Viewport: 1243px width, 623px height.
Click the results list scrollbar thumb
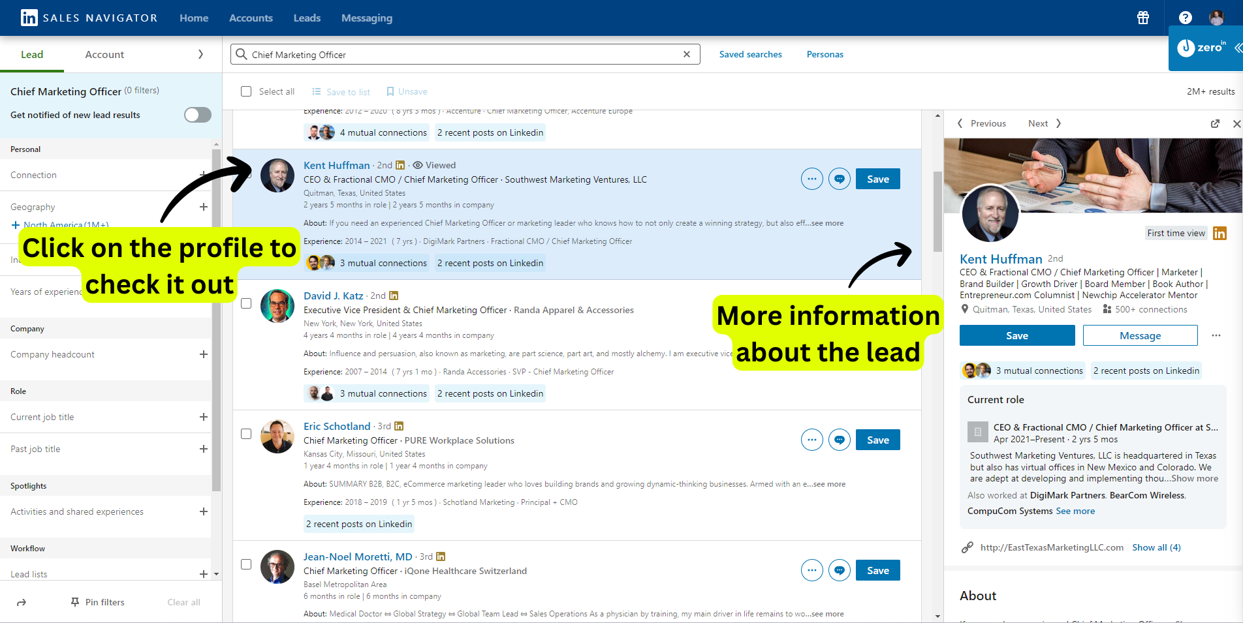pyautogui.click(x=937, y=211)
